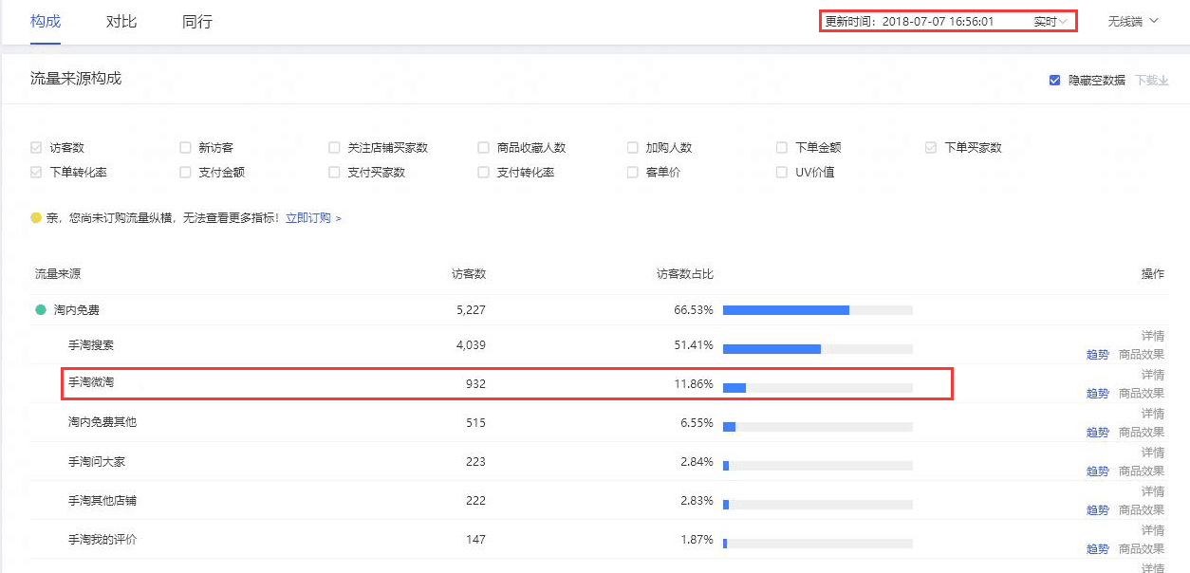Enable the 客单价 checkbox
Image resolution: width=1190 pixels, height=573 pixels.
[x=633, y=173]
